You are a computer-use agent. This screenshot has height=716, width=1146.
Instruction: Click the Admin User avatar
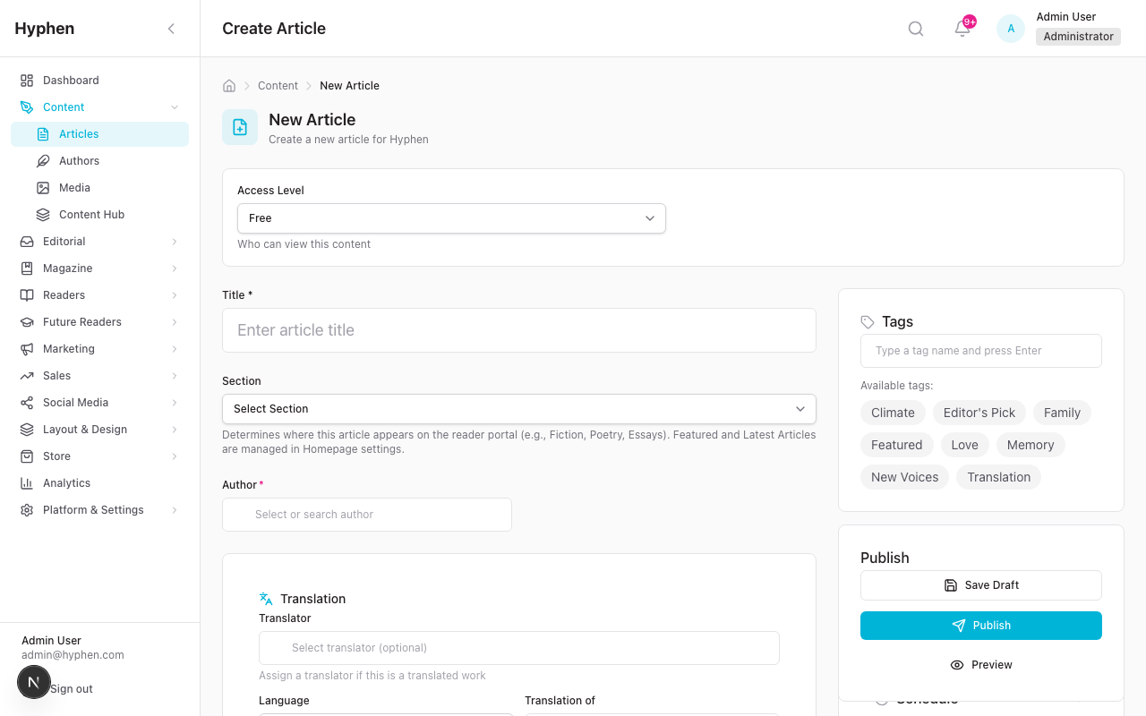[1010, 28]
